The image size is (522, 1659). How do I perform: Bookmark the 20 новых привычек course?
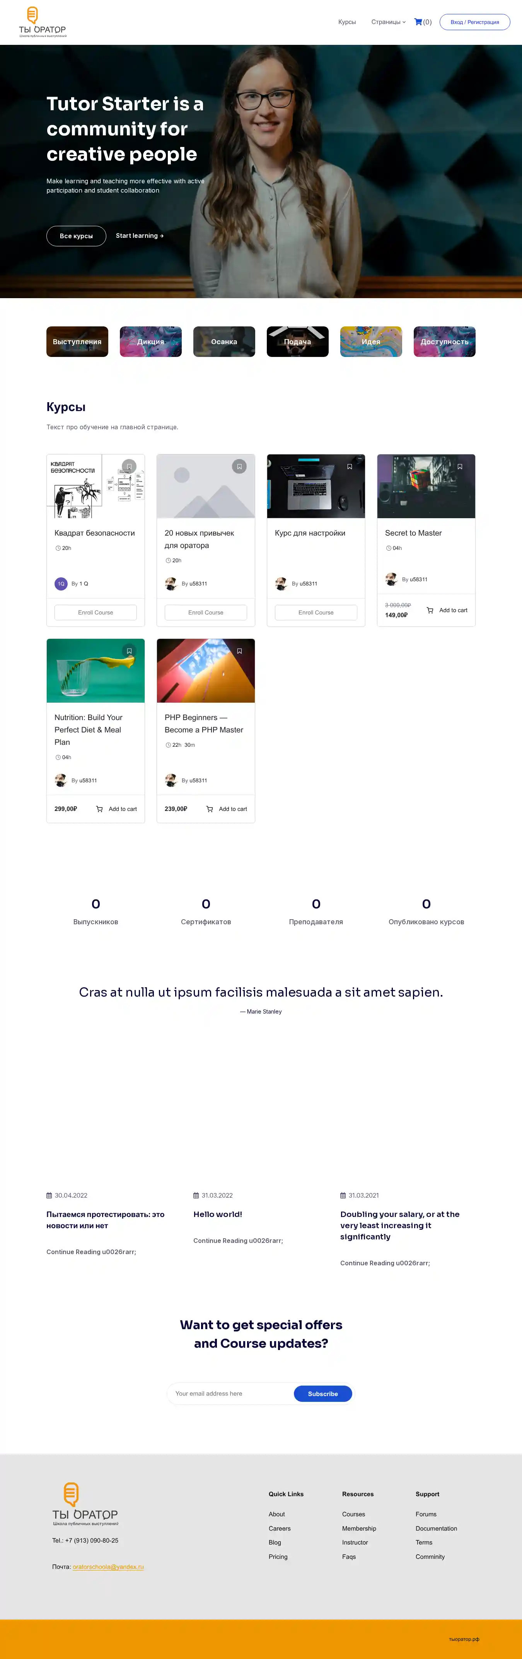(x=239, y=466)
